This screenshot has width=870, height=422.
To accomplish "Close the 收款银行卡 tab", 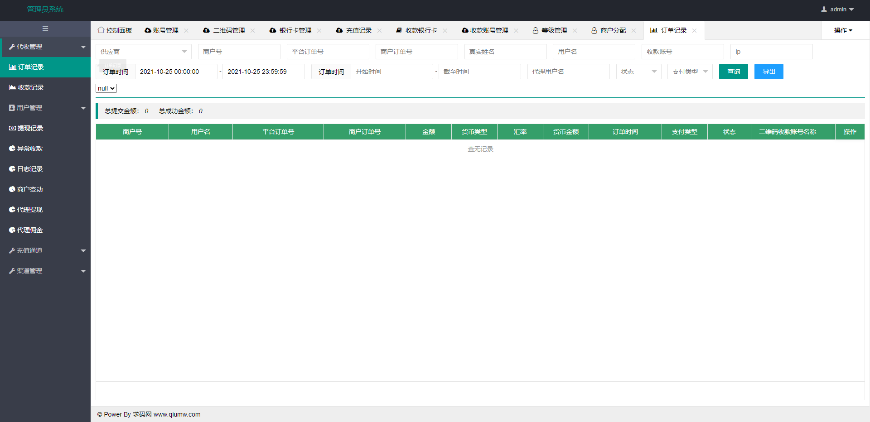I will pos(445,30).
